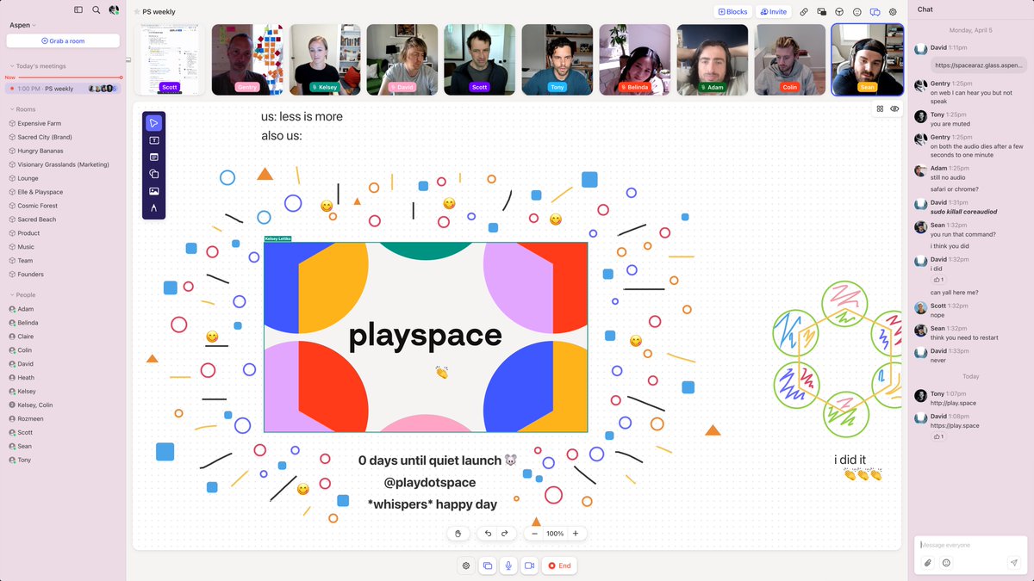Attach a file with paperclip icon
This screenshot has height=581, width=1034.
click(x=928, y=563)
